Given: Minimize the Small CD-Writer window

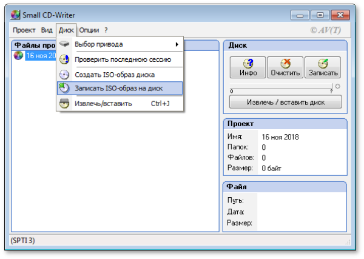Looking at the screenshot, I should 300,15.
